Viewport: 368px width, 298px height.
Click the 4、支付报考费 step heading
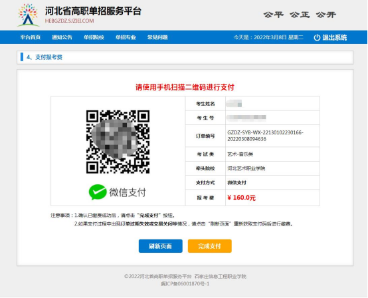(x=44, y=57)
